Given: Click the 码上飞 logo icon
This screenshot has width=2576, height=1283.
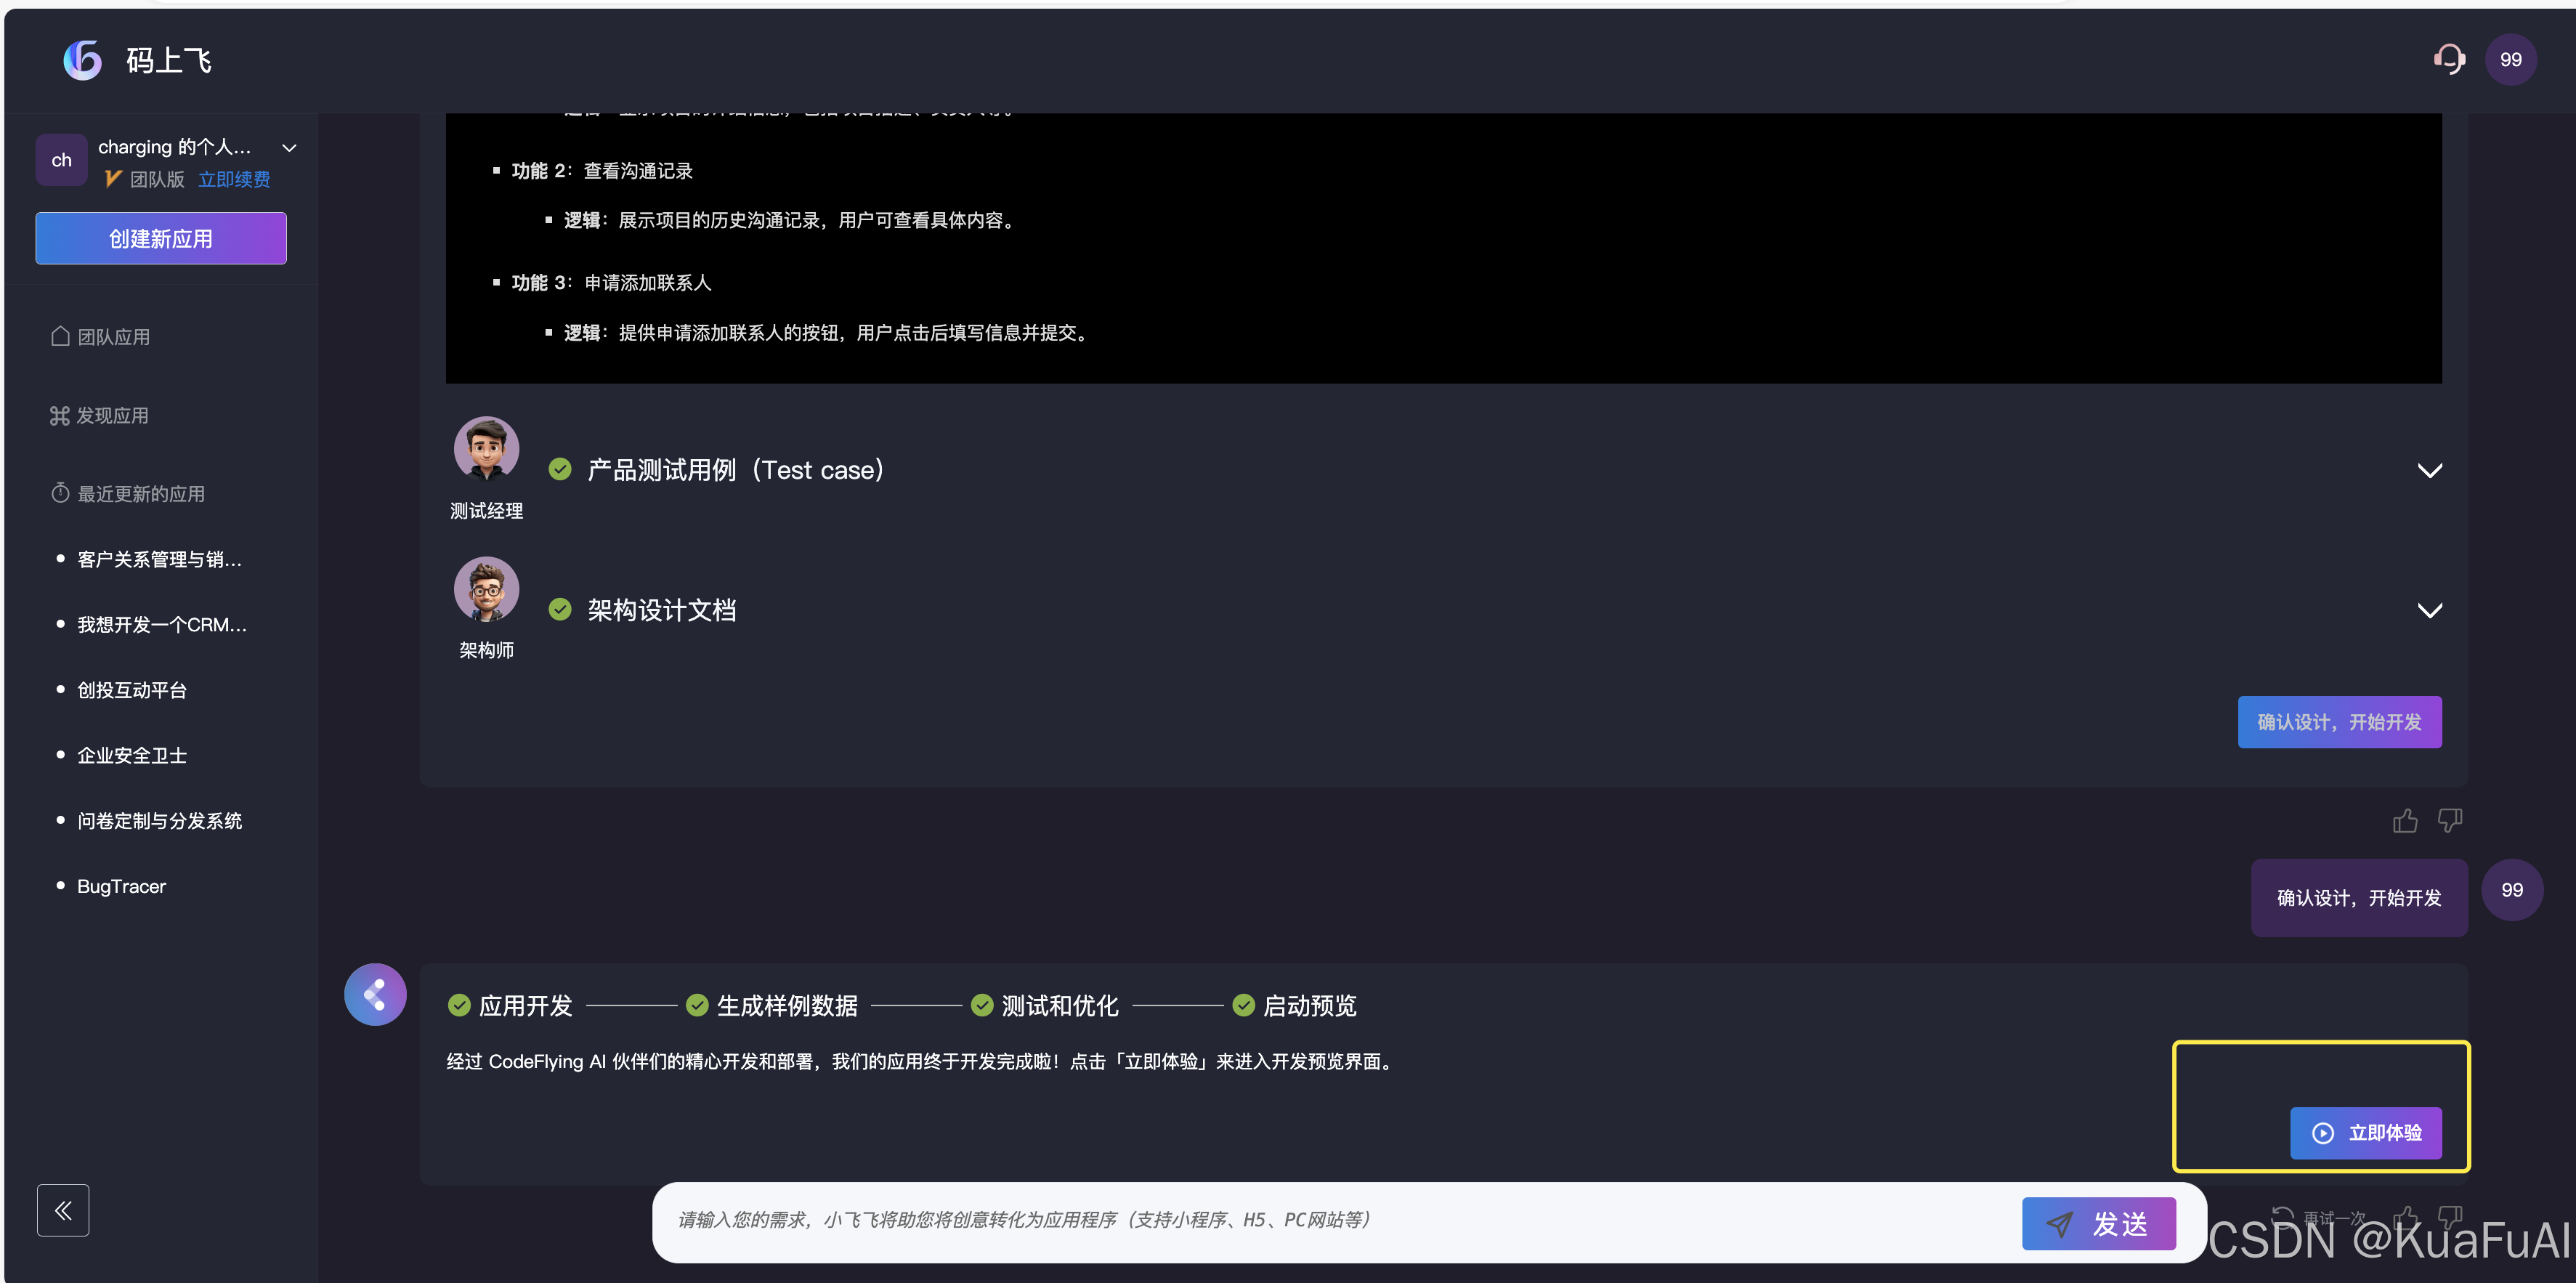Looking at the screenshot, I should [83, 60].
